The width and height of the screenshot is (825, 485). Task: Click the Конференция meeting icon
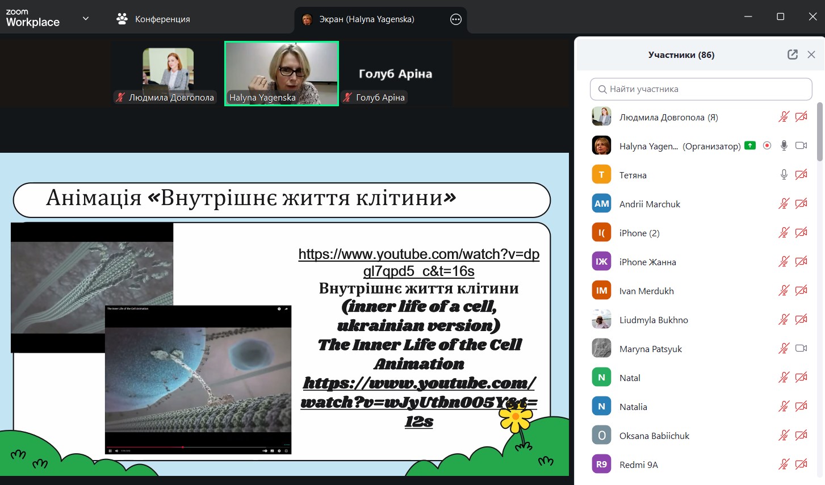pyautogui.click(x=122, y=19)
